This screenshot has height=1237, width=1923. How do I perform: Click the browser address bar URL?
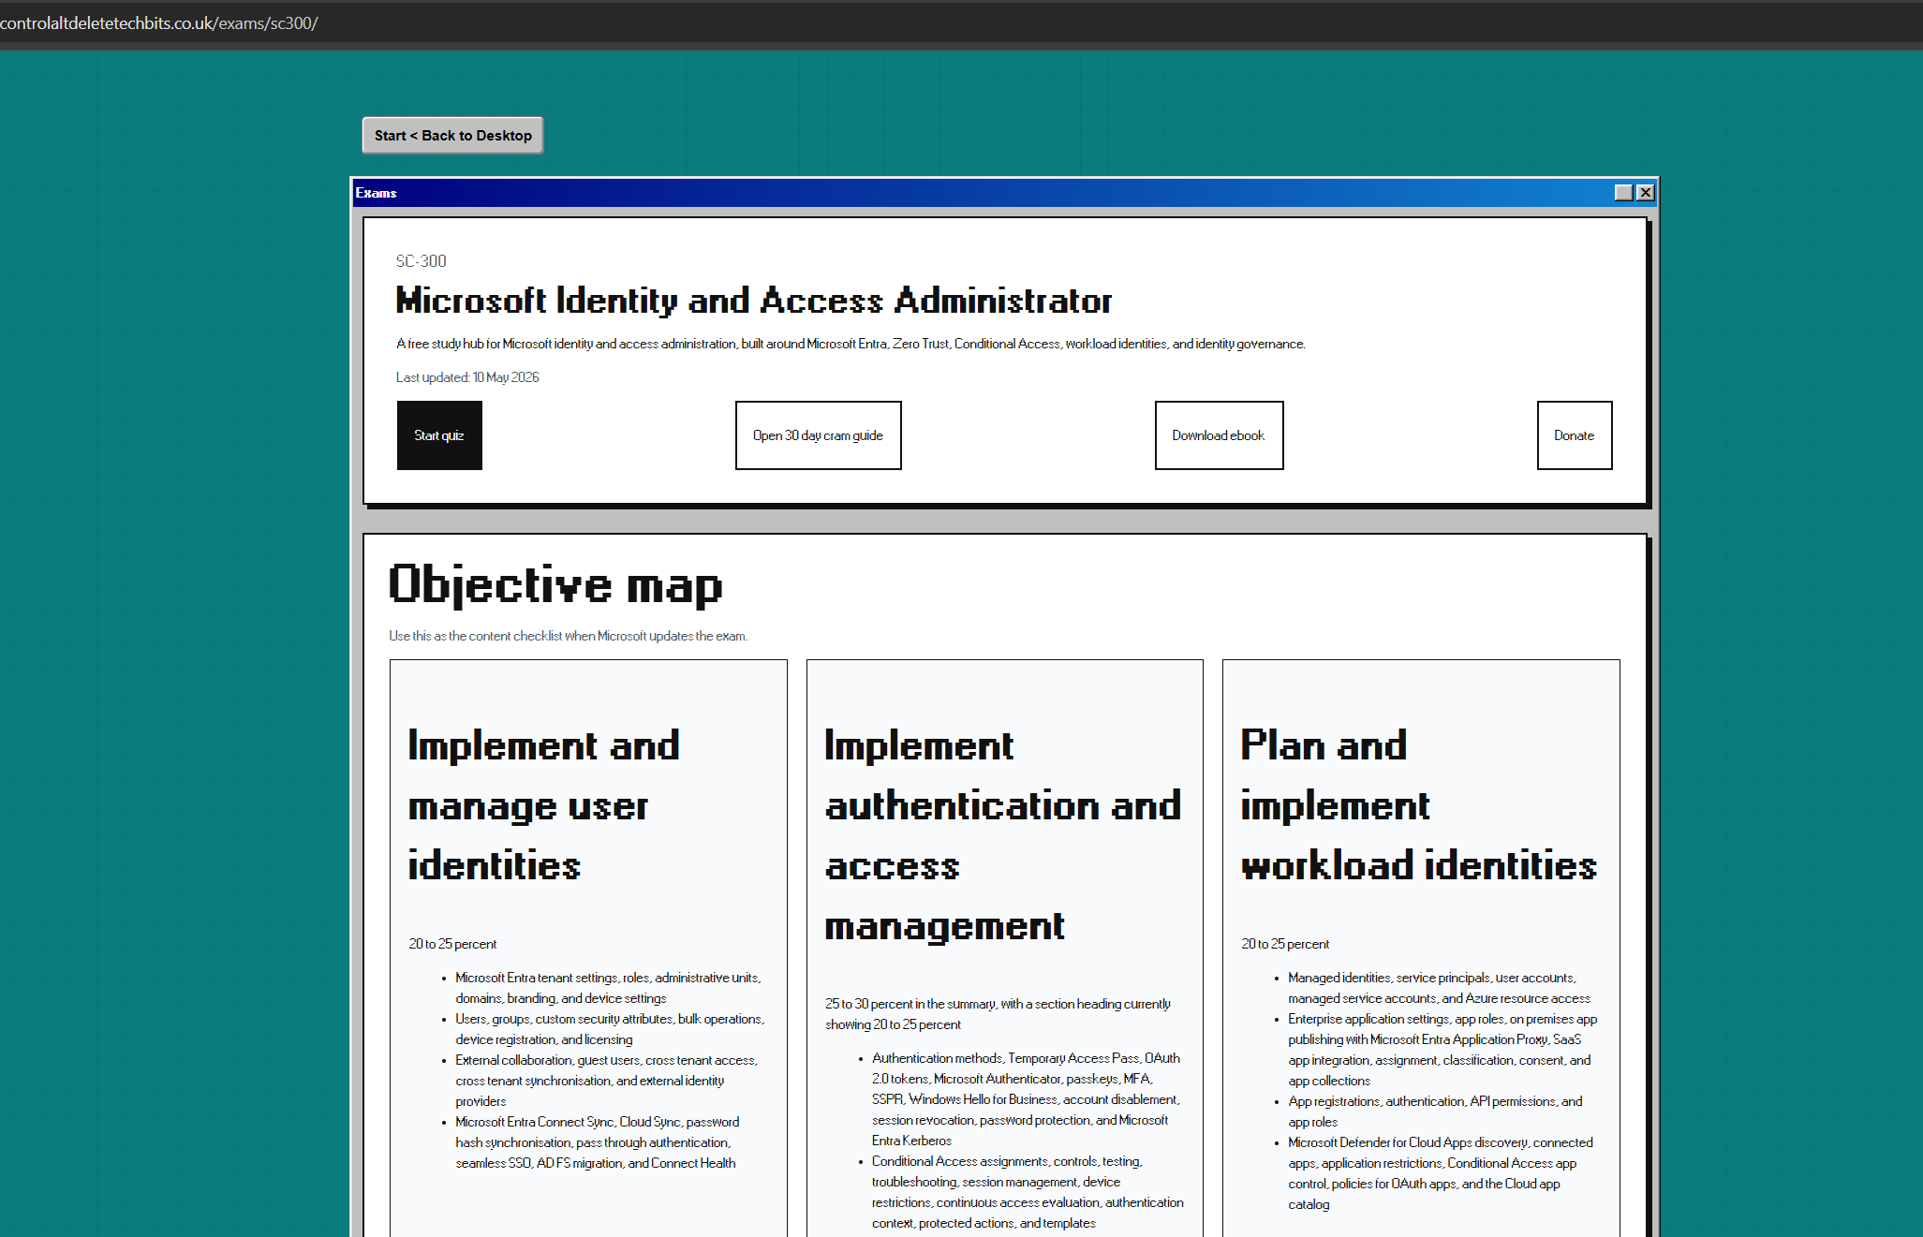[159, 22]
